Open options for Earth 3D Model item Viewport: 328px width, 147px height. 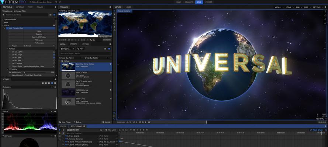[111, 73]
